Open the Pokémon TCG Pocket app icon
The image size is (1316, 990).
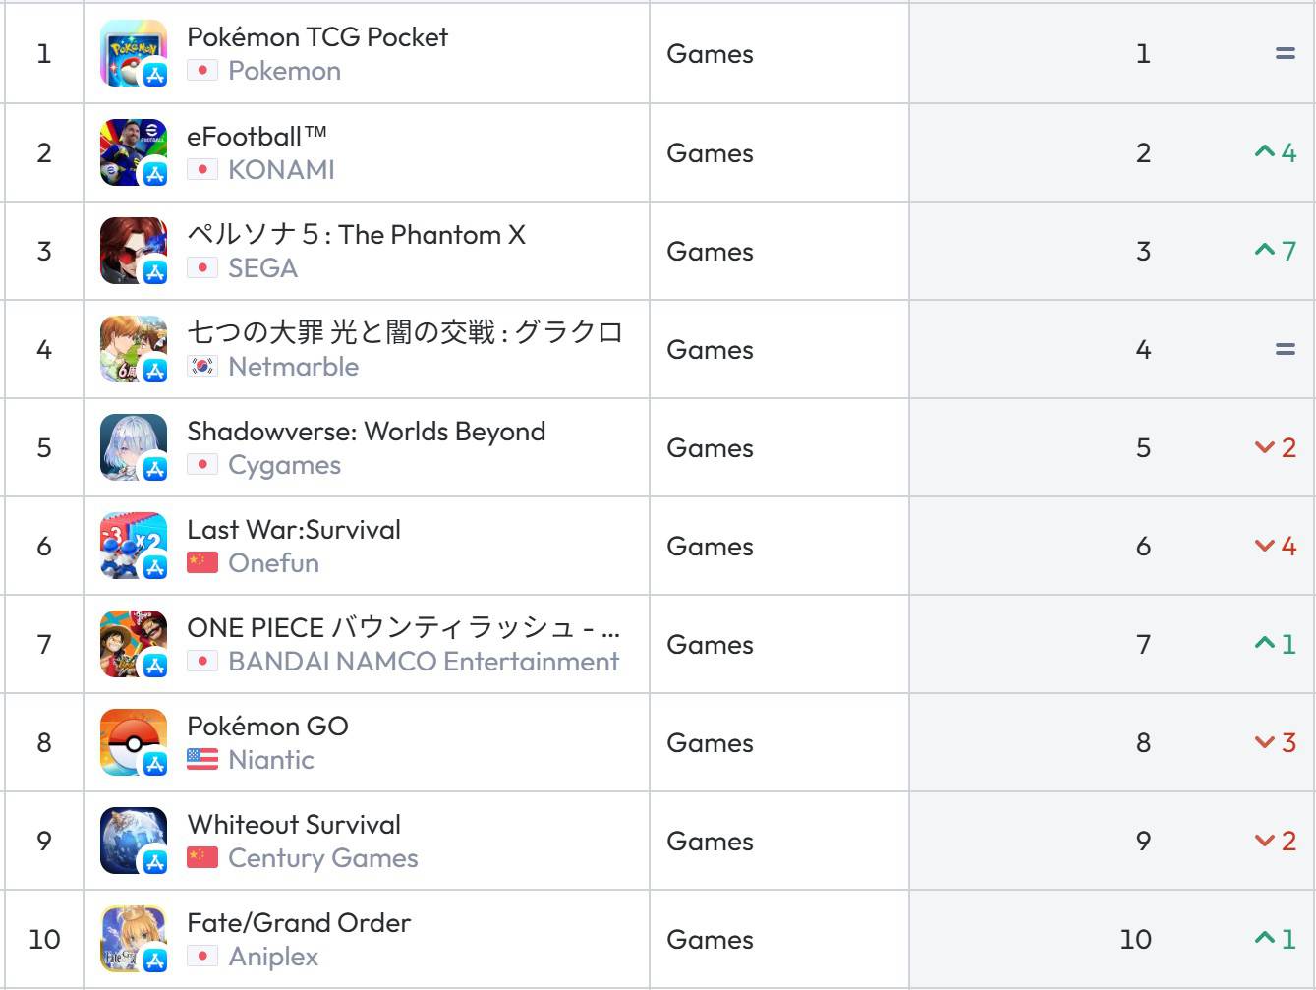pyautogui.click(x=134, y=54)
